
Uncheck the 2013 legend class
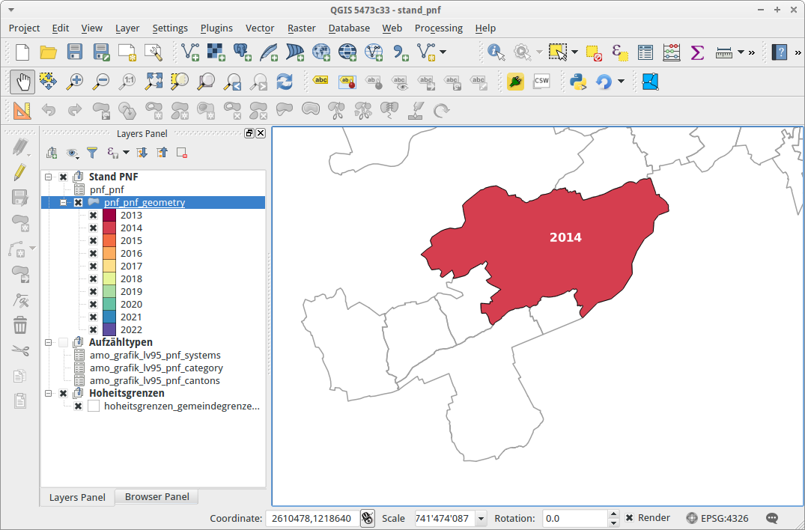click(94, 216)
